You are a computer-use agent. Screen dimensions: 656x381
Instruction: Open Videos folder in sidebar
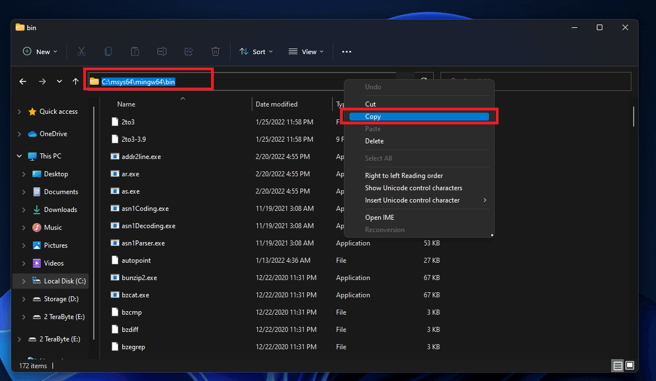54,263
